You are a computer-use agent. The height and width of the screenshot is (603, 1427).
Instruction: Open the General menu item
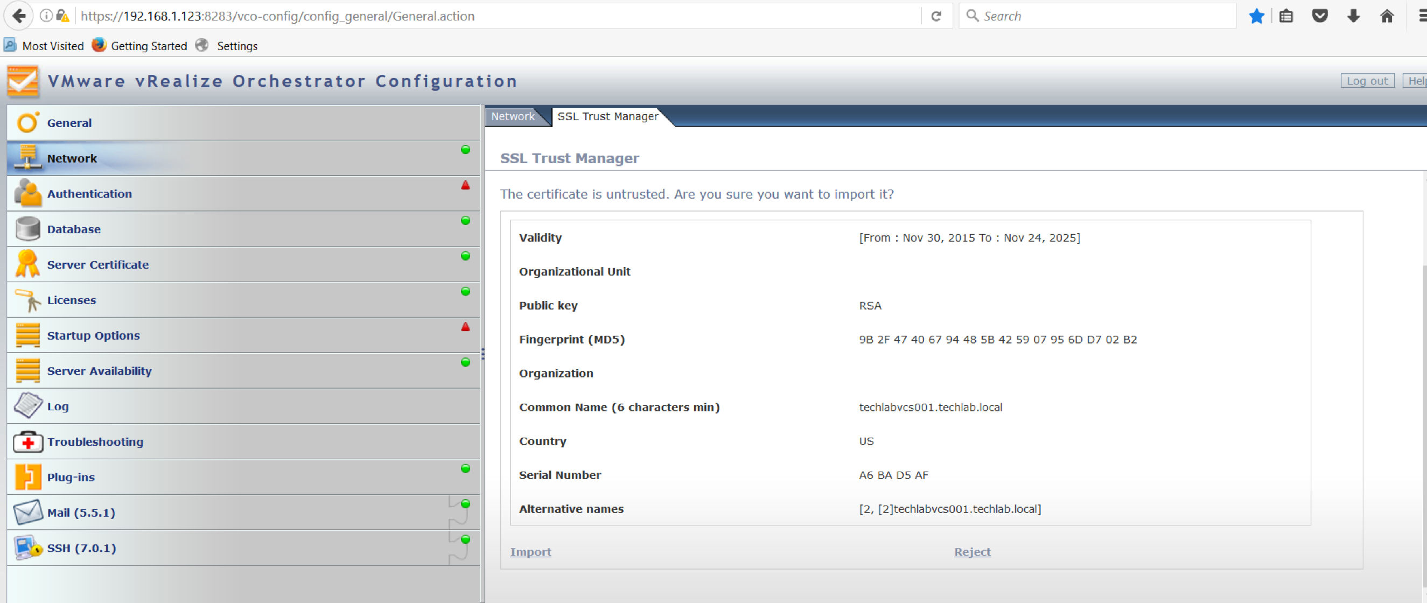coord(243,122)
